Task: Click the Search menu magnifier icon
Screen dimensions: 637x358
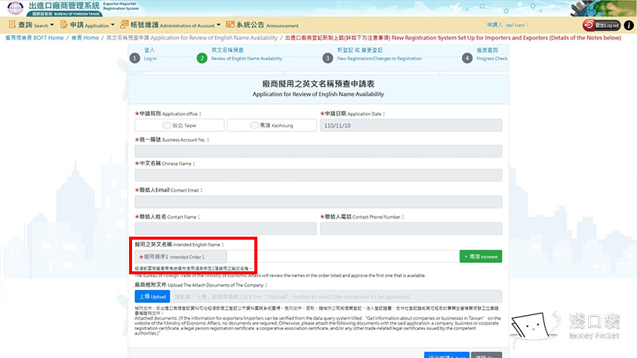Action: pos(12,25)
